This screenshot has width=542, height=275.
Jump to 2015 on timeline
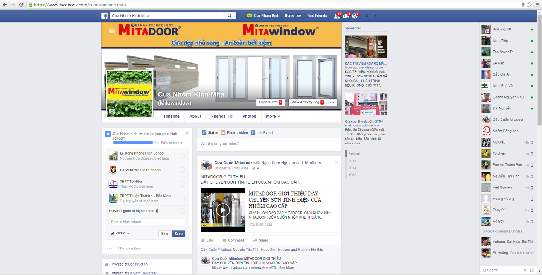pyautogui.click(x=352, y=161)
